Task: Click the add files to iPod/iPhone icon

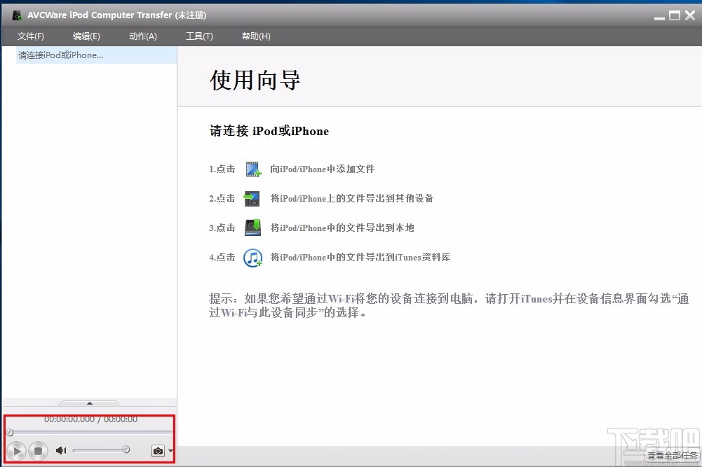Action: click(252, 169)
